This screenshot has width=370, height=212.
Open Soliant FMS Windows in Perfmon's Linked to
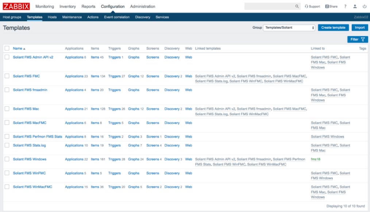click(x=327, y=137)
